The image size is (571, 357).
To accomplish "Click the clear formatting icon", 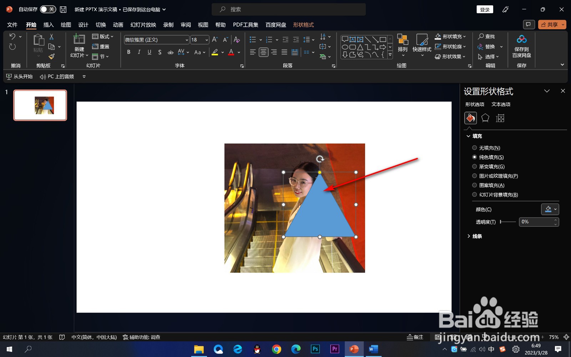I will click(x=237, y=40).
